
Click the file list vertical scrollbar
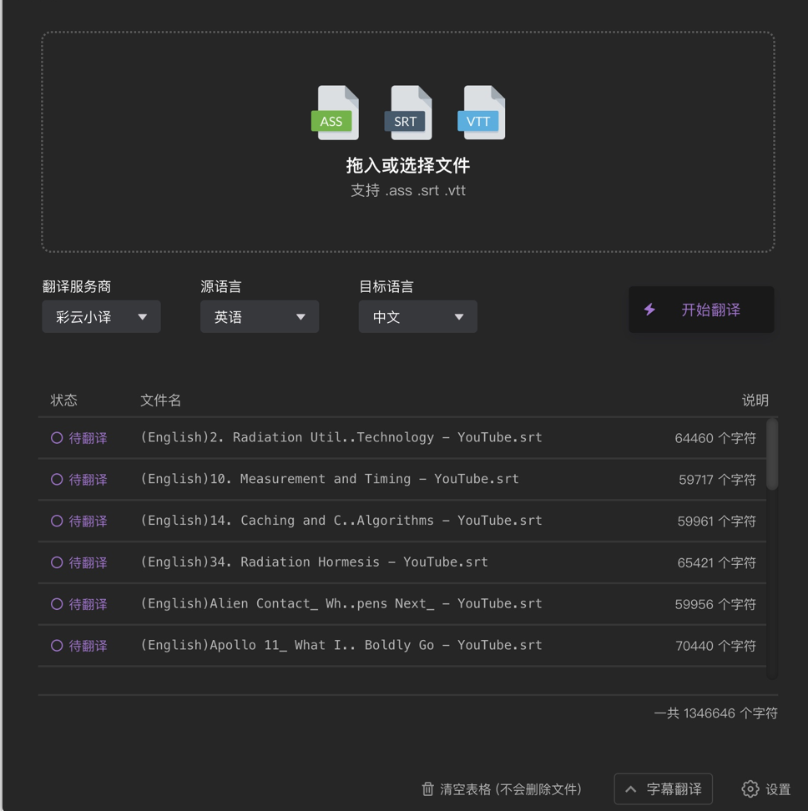coord(772,455)
